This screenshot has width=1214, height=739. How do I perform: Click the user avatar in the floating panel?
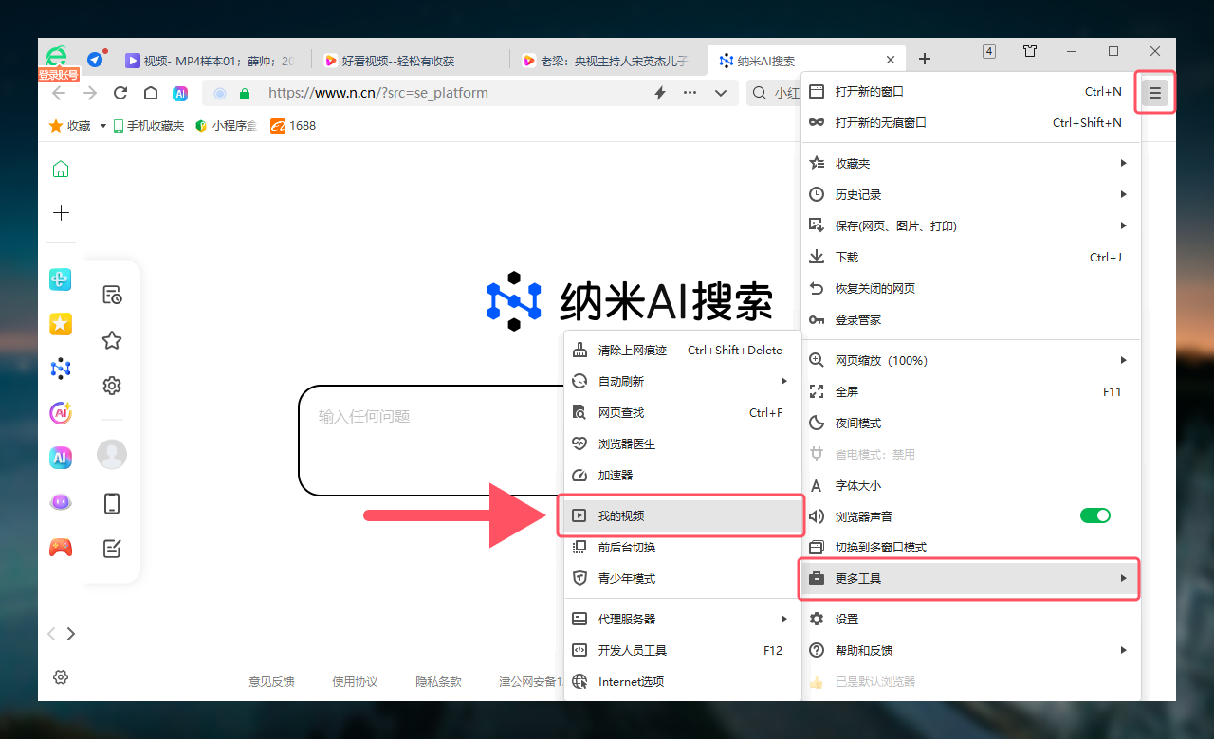[x=112, y=455]
